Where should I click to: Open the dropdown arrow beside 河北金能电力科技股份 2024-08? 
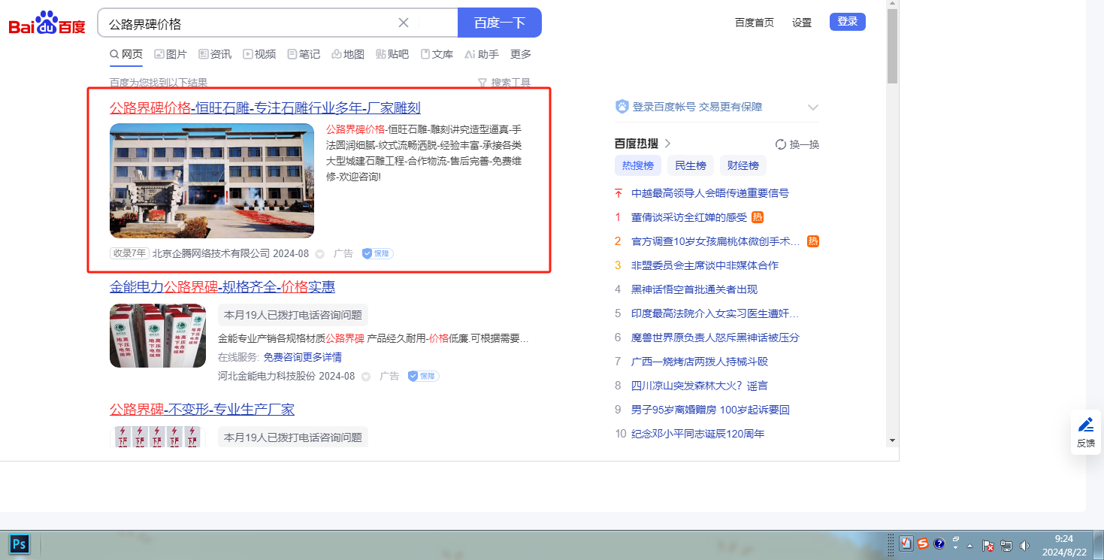[x=365, y=376]
